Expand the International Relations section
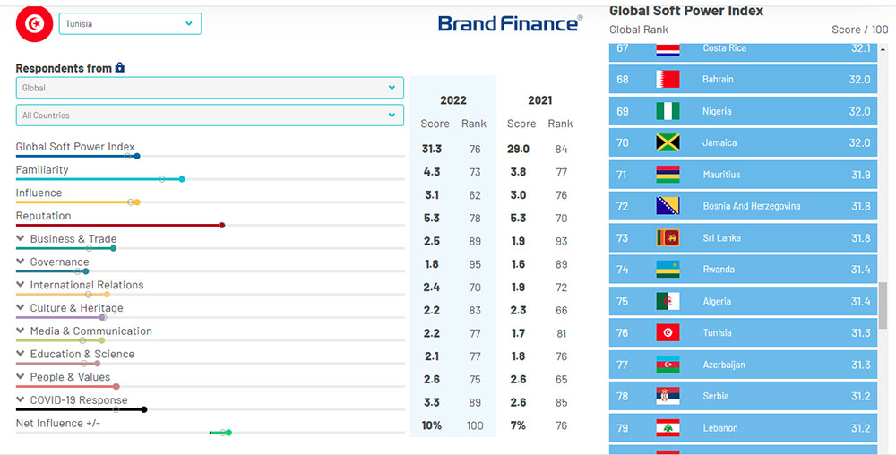Screen dimensions: 896x455 coord(21,285)
